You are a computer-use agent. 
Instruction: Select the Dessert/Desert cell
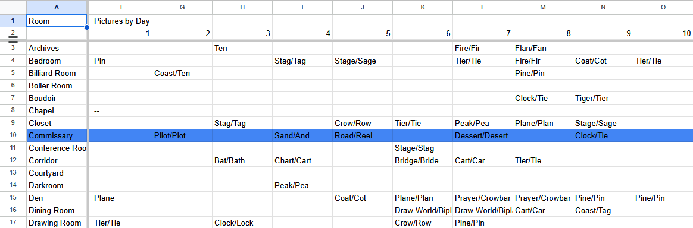[x=483, y=136]
